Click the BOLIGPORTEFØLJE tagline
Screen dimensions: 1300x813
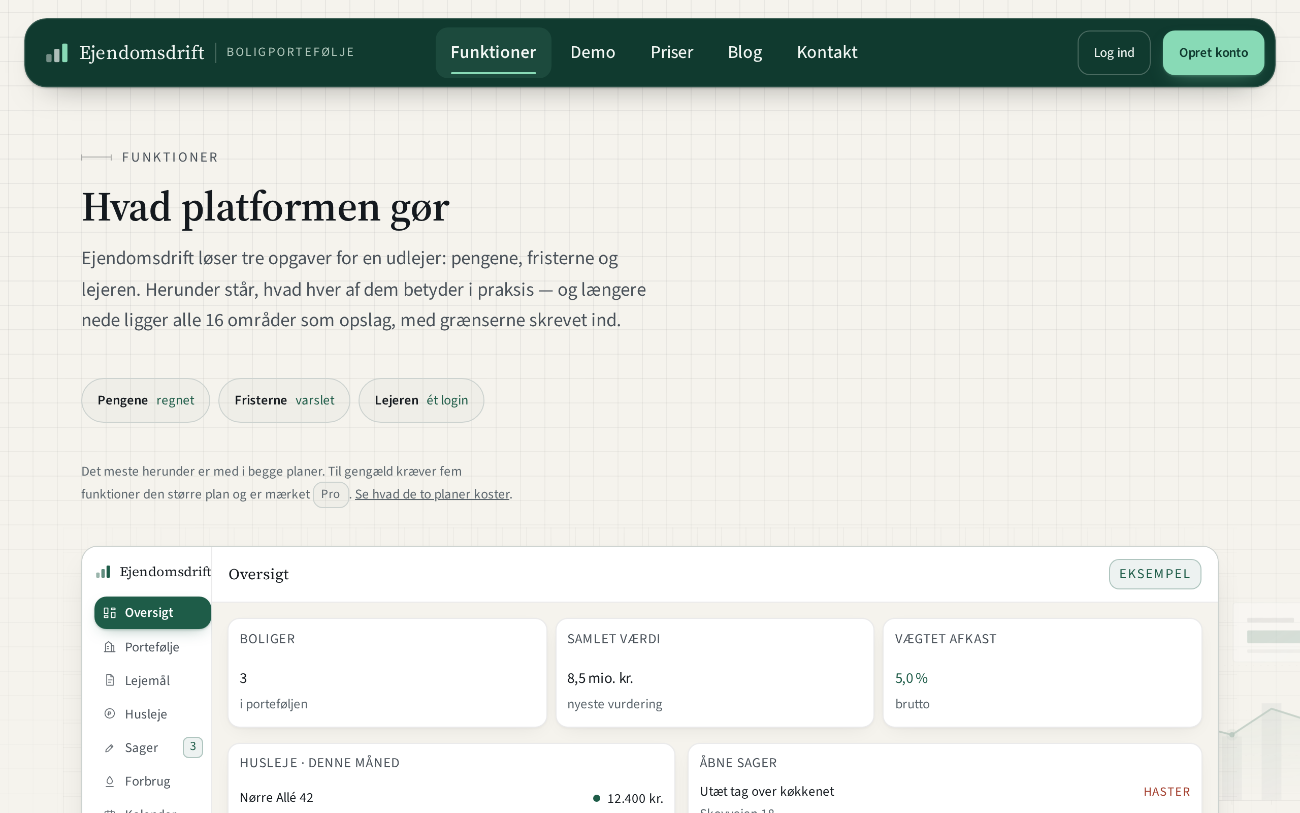point(290,52)
